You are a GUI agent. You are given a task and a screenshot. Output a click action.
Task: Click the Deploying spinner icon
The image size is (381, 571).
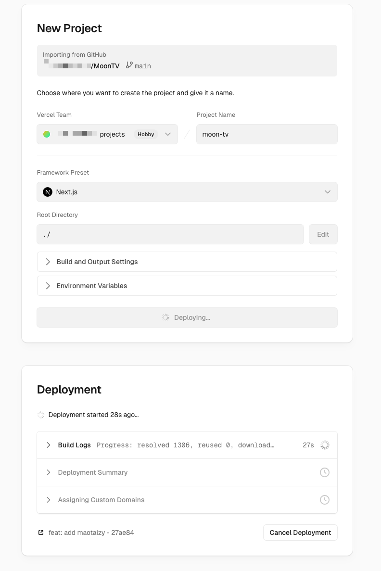point(166,317)
